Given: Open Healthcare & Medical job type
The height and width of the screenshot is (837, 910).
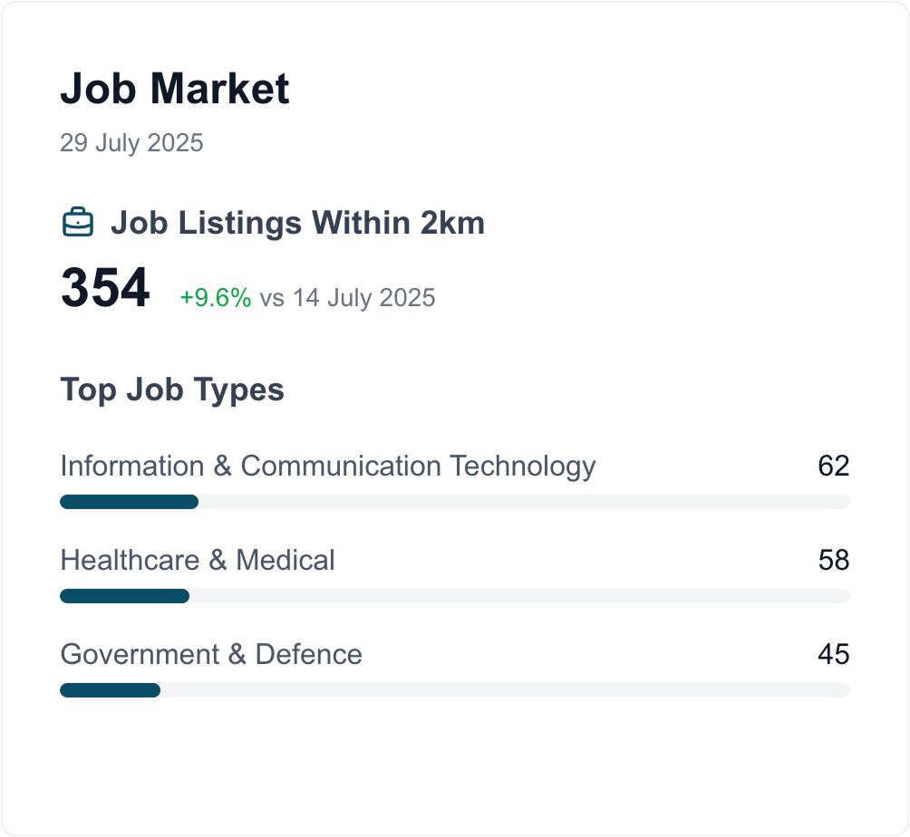Looking at the screenshot, I should point(198,560).
